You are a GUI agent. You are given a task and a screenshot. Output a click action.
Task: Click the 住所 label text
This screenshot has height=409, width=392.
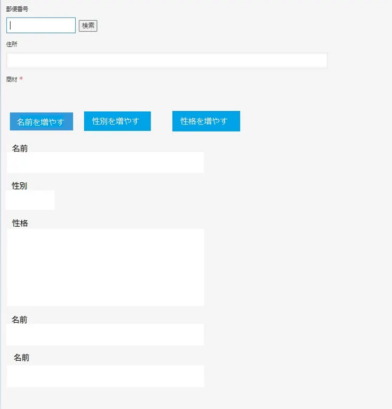pyautogui.click(x=12, y=44)
